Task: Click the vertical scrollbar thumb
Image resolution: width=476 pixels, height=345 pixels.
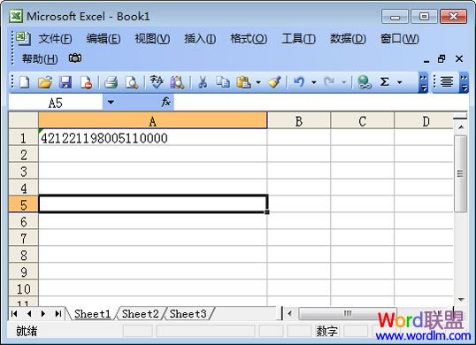Action: point(461,173)
